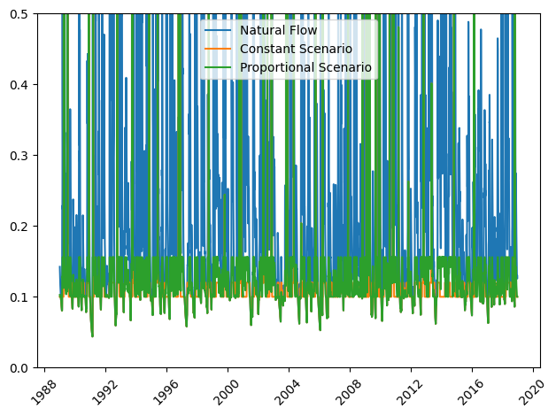Click the 0.3 y-axis tick label
This screenshot has width=556, height=416.
19,155
